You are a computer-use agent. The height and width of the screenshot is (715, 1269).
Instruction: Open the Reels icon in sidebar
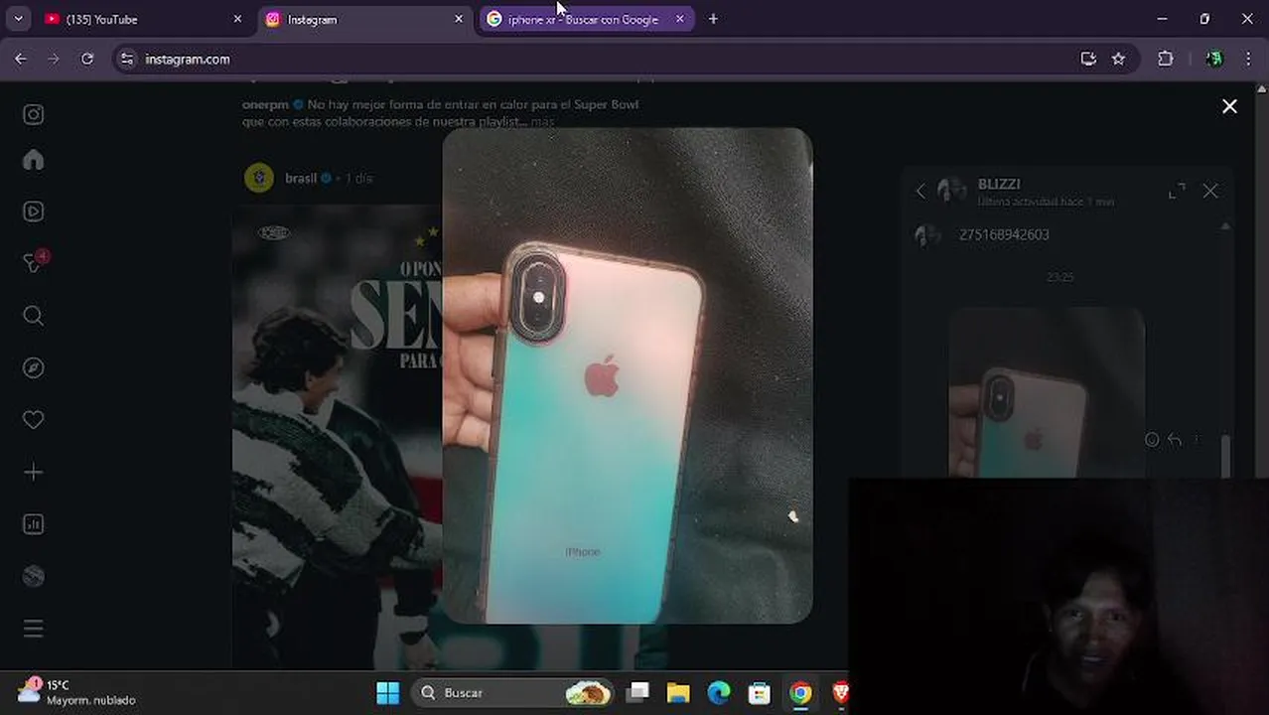33,212
